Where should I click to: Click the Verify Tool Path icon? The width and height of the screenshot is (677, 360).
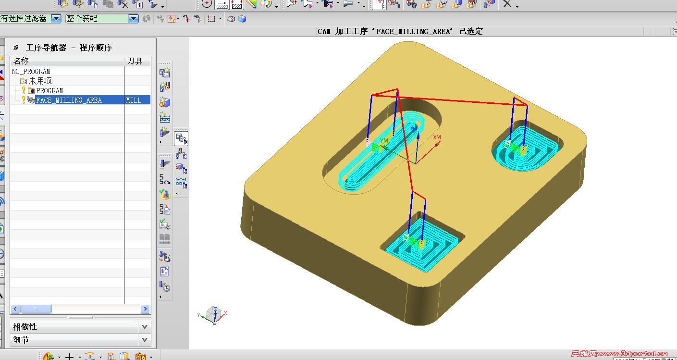165,194
